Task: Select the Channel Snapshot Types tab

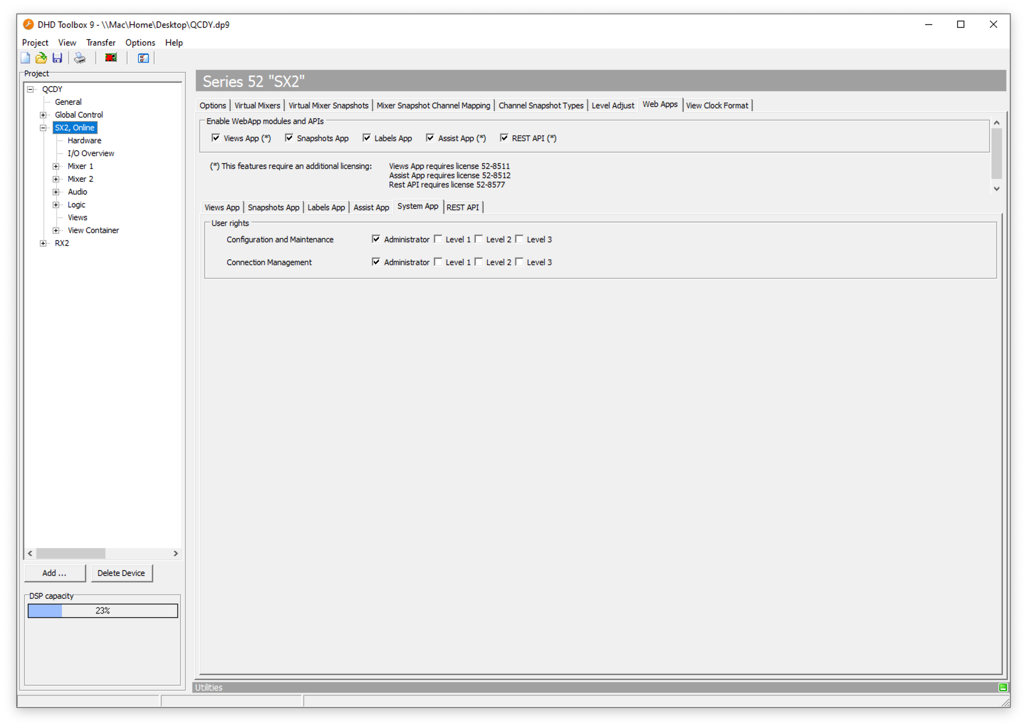Action: coord(541,105)
